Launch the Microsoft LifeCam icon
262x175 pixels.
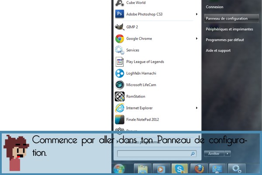(120, 85)
